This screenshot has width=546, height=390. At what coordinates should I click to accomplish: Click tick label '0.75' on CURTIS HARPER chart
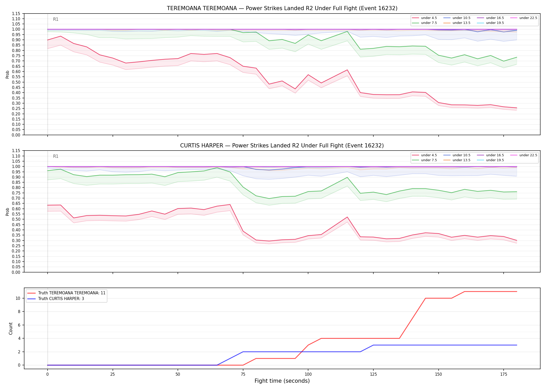(x=16, y=193)
